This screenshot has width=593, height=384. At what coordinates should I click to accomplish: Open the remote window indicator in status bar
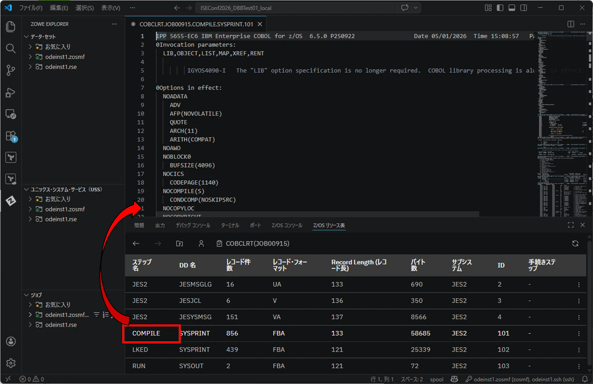9,379
